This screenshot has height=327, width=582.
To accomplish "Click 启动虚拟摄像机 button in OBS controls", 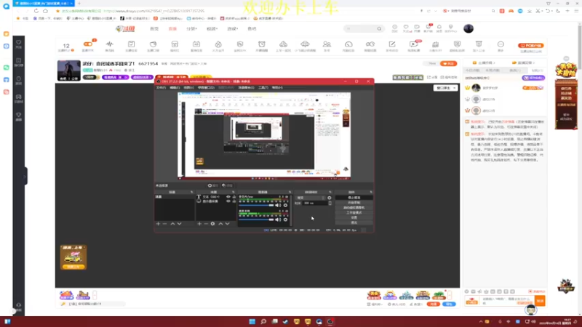I will tap(354, 208).
